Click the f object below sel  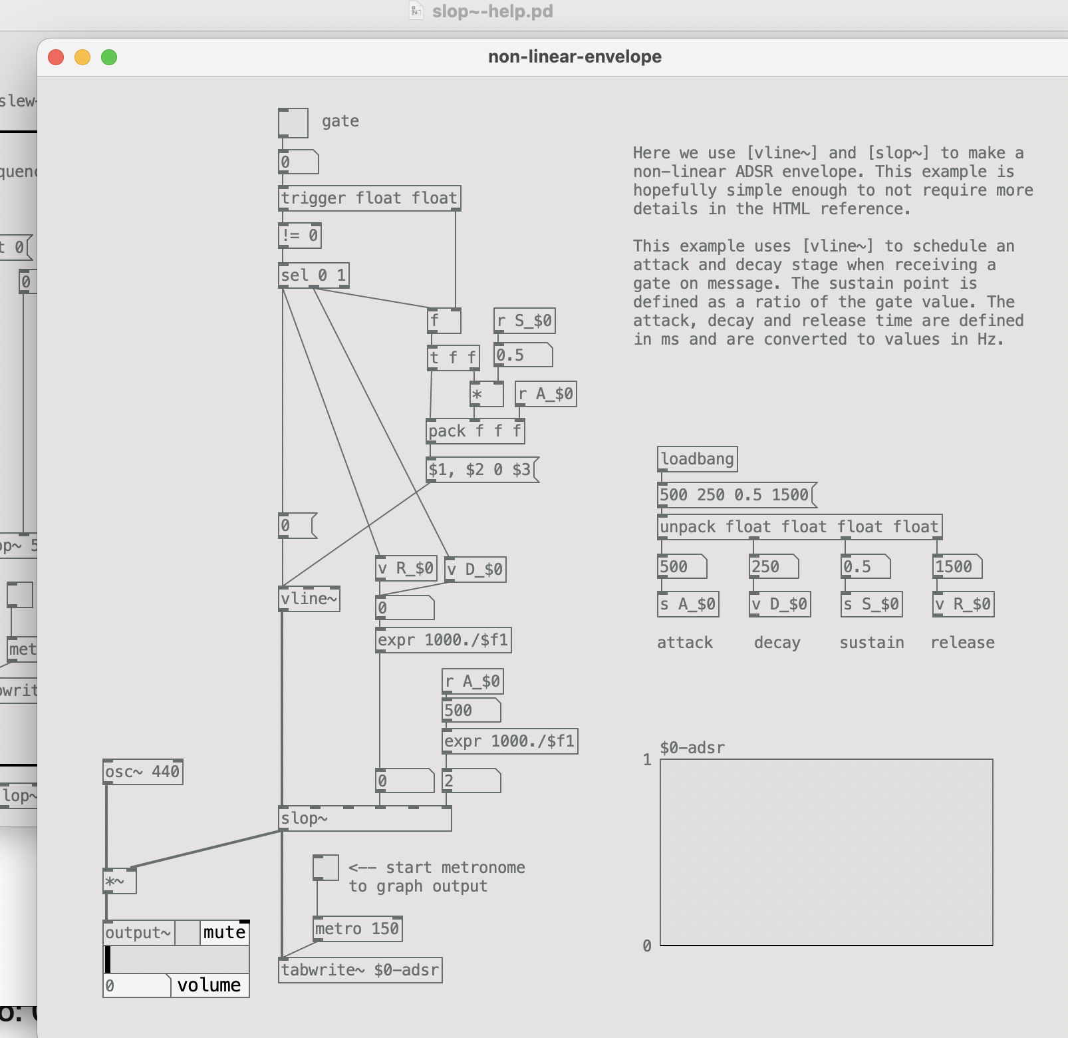tap(444, 321)
